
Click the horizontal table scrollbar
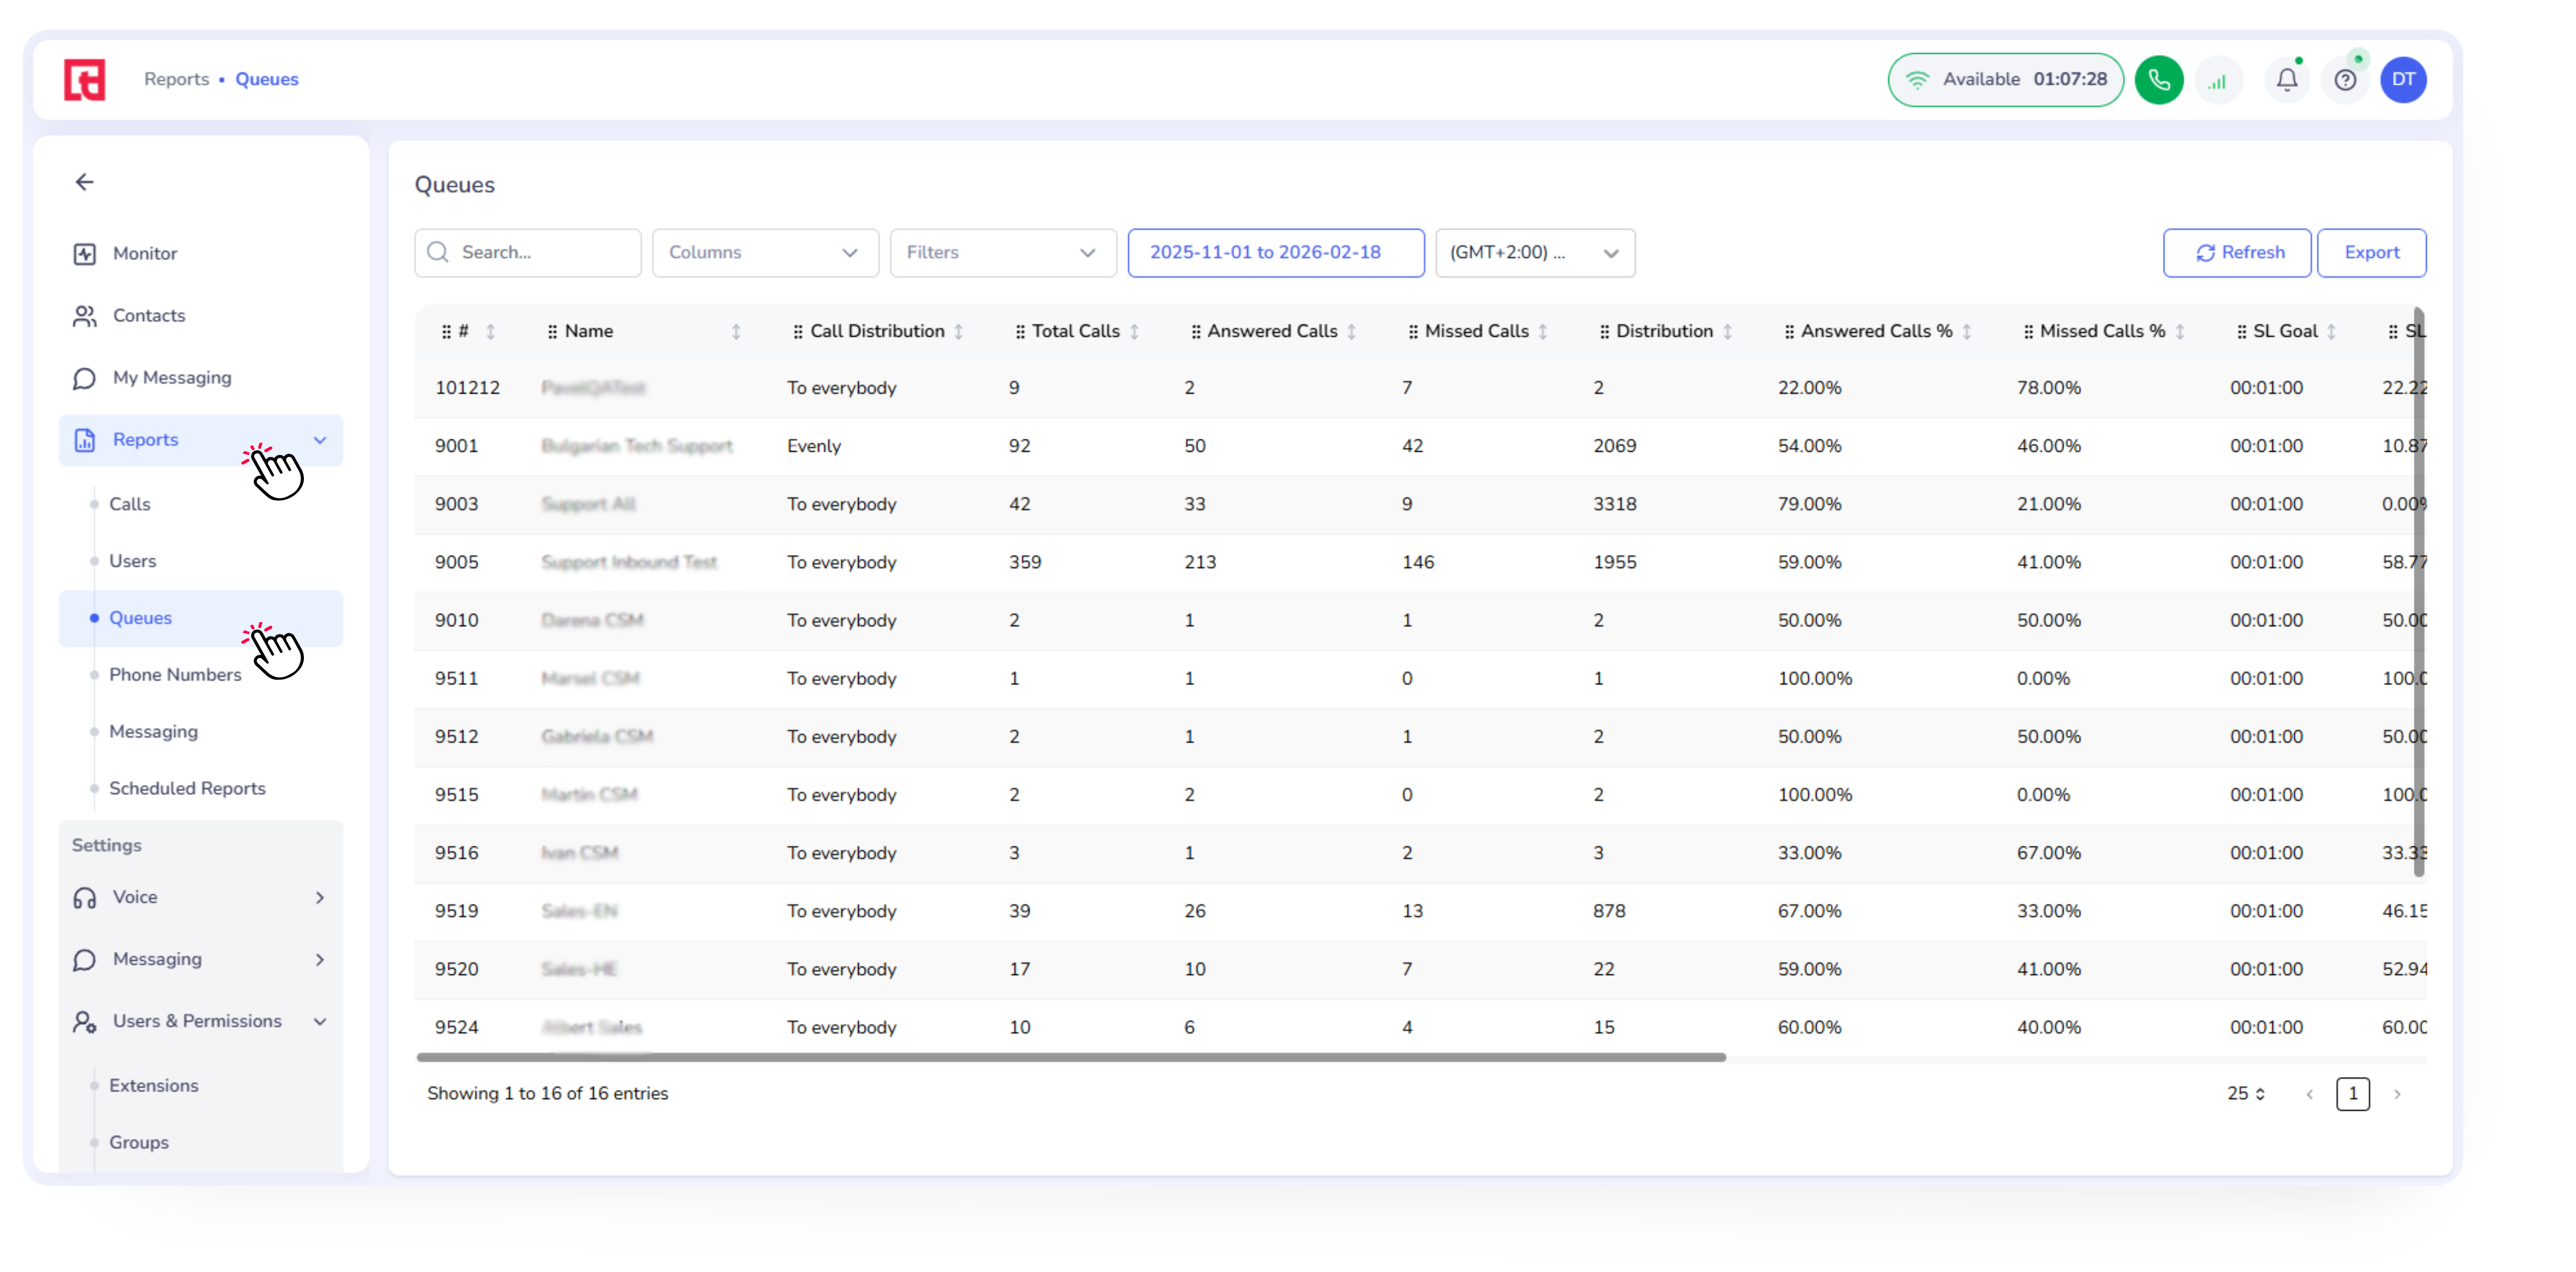(x=1070, y=1057)
